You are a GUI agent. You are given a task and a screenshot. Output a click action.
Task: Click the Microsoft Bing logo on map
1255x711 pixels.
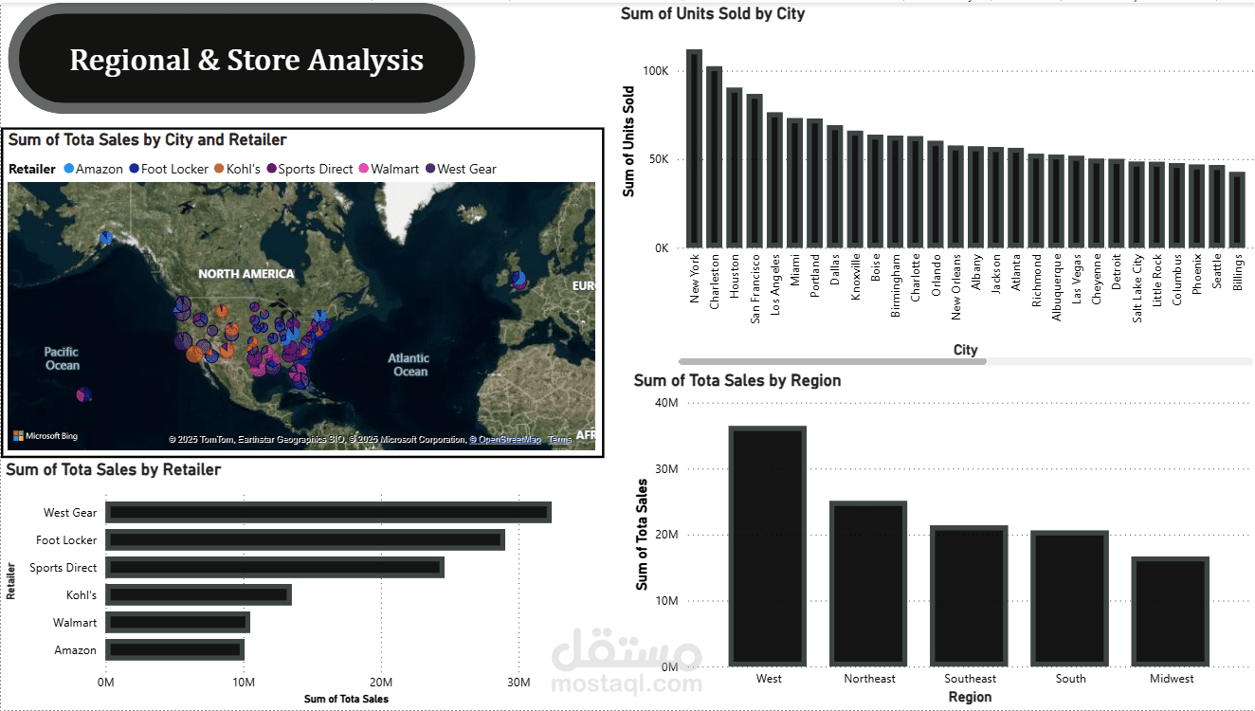coord(45,436)
